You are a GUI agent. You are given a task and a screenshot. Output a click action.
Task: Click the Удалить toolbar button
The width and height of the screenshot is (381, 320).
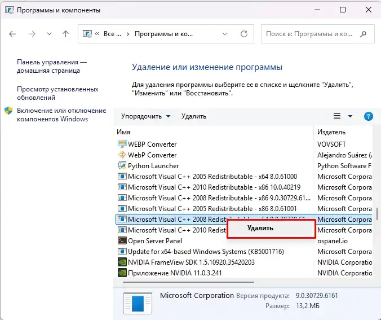pos(194,116)
